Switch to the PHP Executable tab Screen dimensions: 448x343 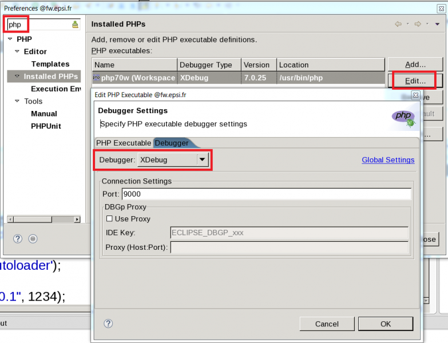coord(124,143)
